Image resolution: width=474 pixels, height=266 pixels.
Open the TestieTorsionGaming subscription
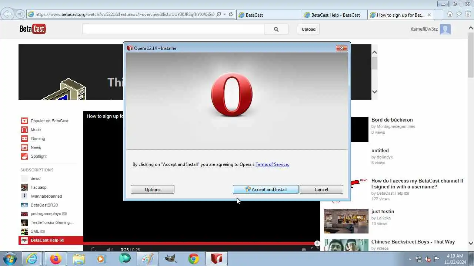coord(52,222)
